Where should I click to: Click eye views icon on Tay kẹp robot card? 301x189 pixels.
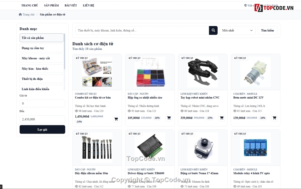point(182,111)
